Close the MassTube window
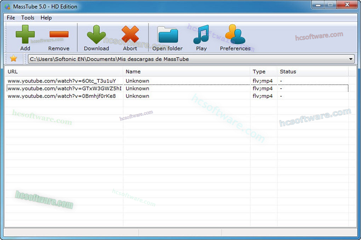Screen dimensions: 361x240 tap(347, 5)
